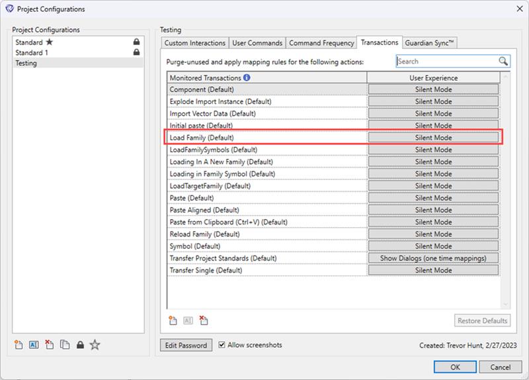The height and width of the screenshot is (380, 529).
Task: Click the Monitored Transactions info icon
Action: 247,77
